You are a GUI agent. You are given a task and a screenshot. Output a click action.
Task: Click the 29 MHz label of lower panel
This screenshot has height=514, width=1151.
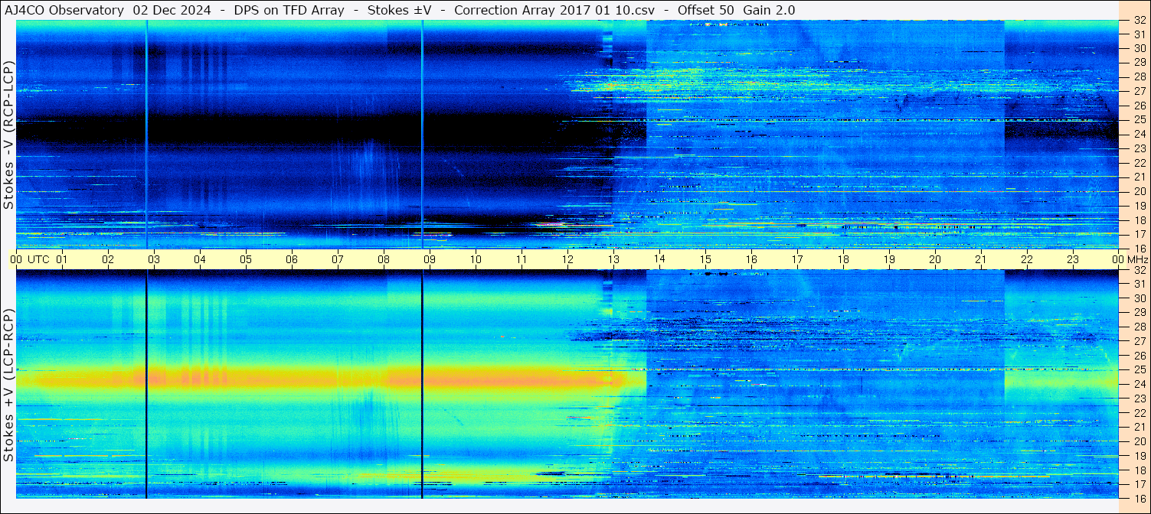pos(1139,313)
